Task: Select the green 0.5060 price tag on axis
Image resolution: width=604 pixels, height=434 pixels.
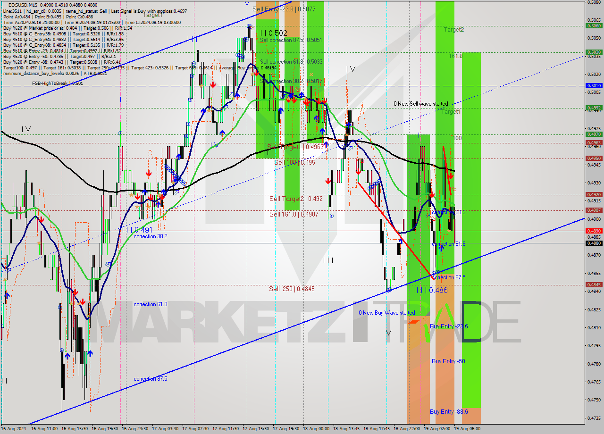Action: pos(593,26)
